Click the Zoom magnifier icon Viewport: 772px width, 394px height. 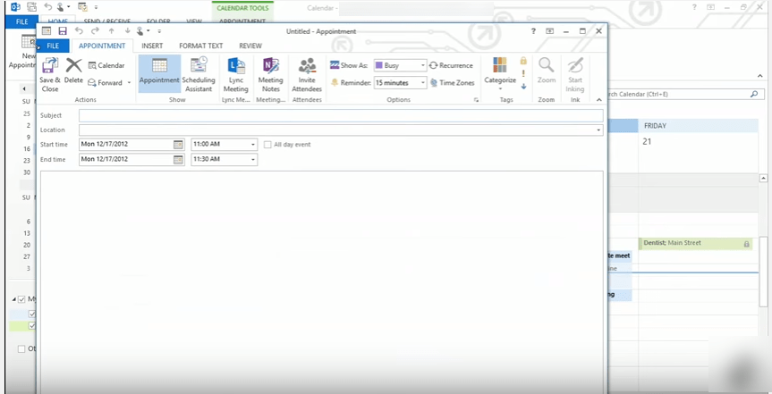[546, 65]
